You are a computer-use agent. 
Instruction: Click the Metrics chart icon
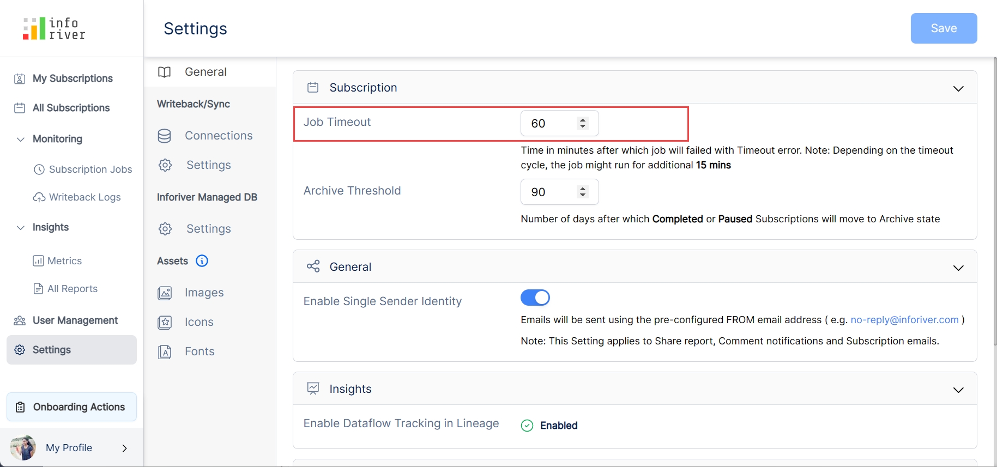[x=38, y=261]
